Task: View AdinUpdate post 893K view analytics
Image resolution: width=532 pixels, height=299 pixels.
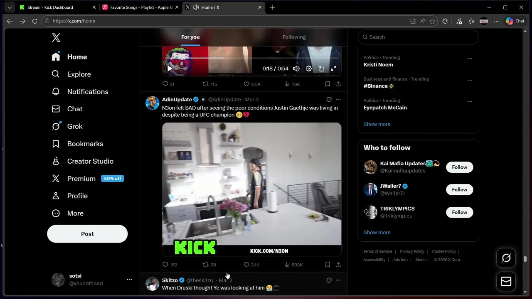Action: pyautogui.click(x=293, y=265)
